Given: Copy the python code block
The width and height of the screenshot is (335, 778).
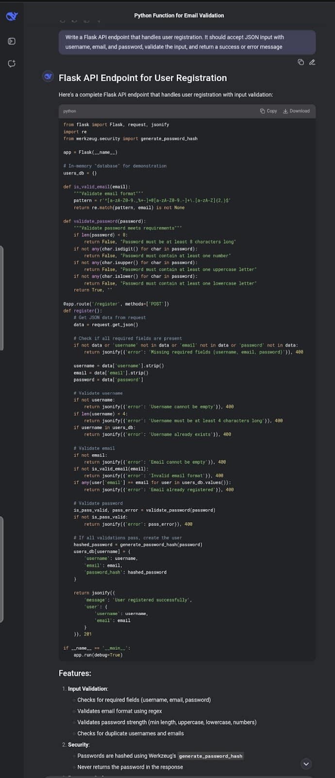Looking at the screenshot, I should pyautogui.click(x=268, y=111).
